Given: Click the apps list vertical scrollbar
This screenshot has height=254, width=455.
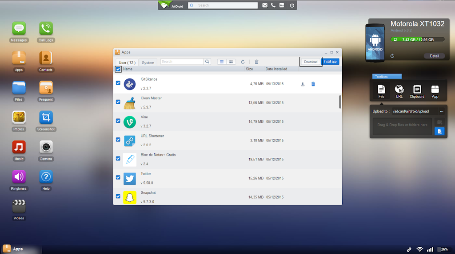Looking at the screenshot, I should [340, 102].
